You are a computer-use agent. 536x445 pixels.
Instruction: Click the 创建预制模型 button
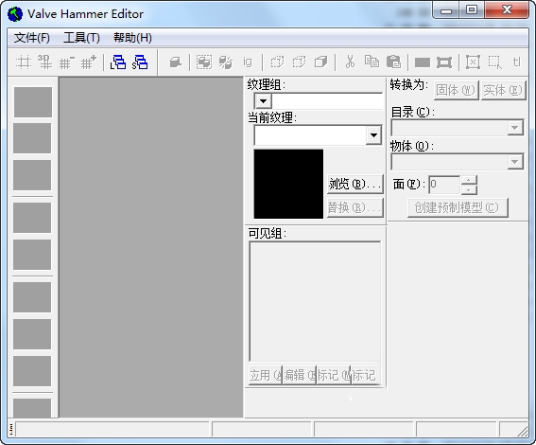click(458, 207)
